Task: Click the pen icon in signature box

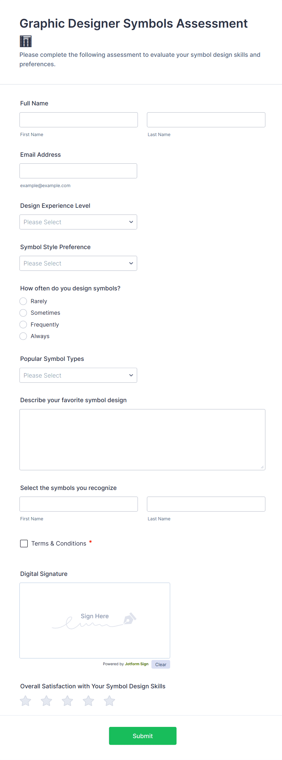Action: point(130,618)
